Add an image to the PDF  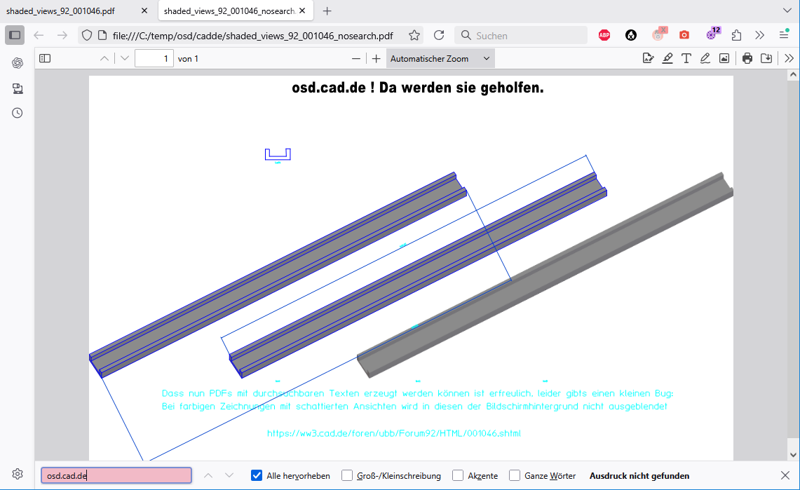(x=724, y=59)
